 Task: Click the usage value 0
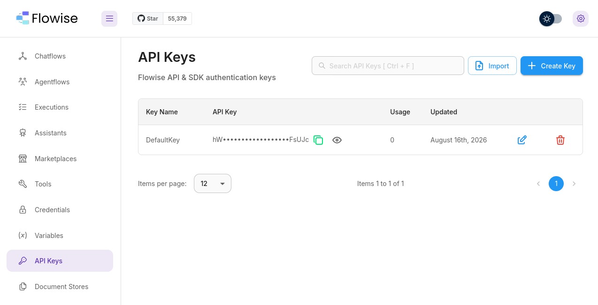(392, 140)
